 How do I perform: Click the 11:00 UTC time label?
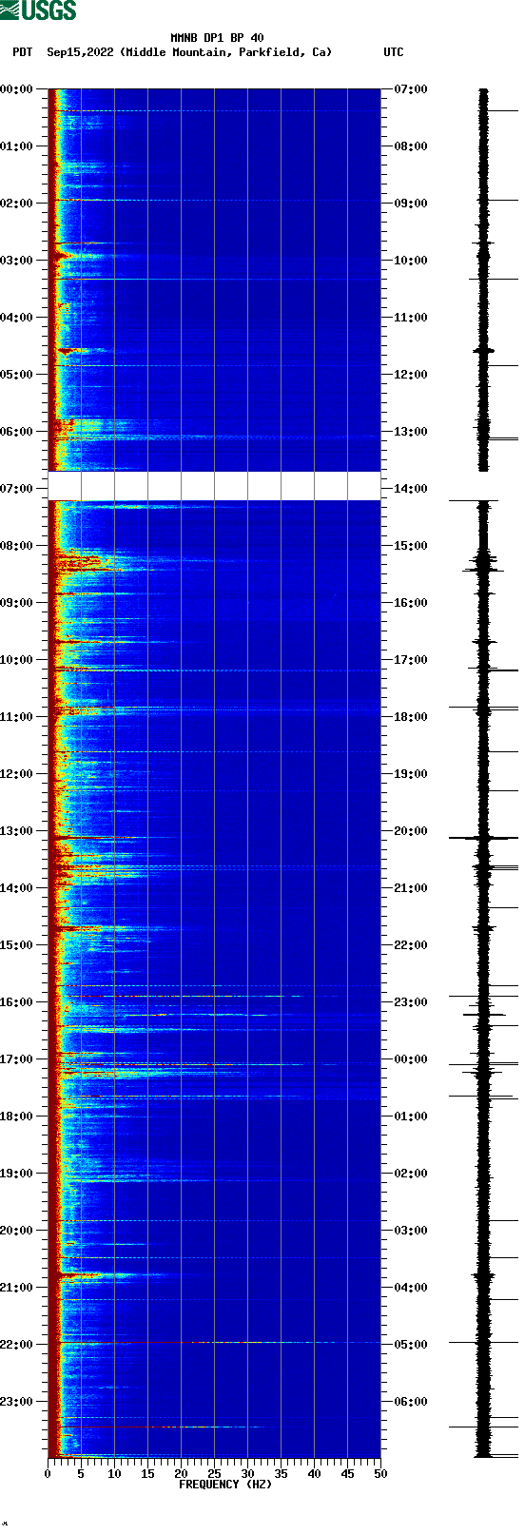(411, 318)
